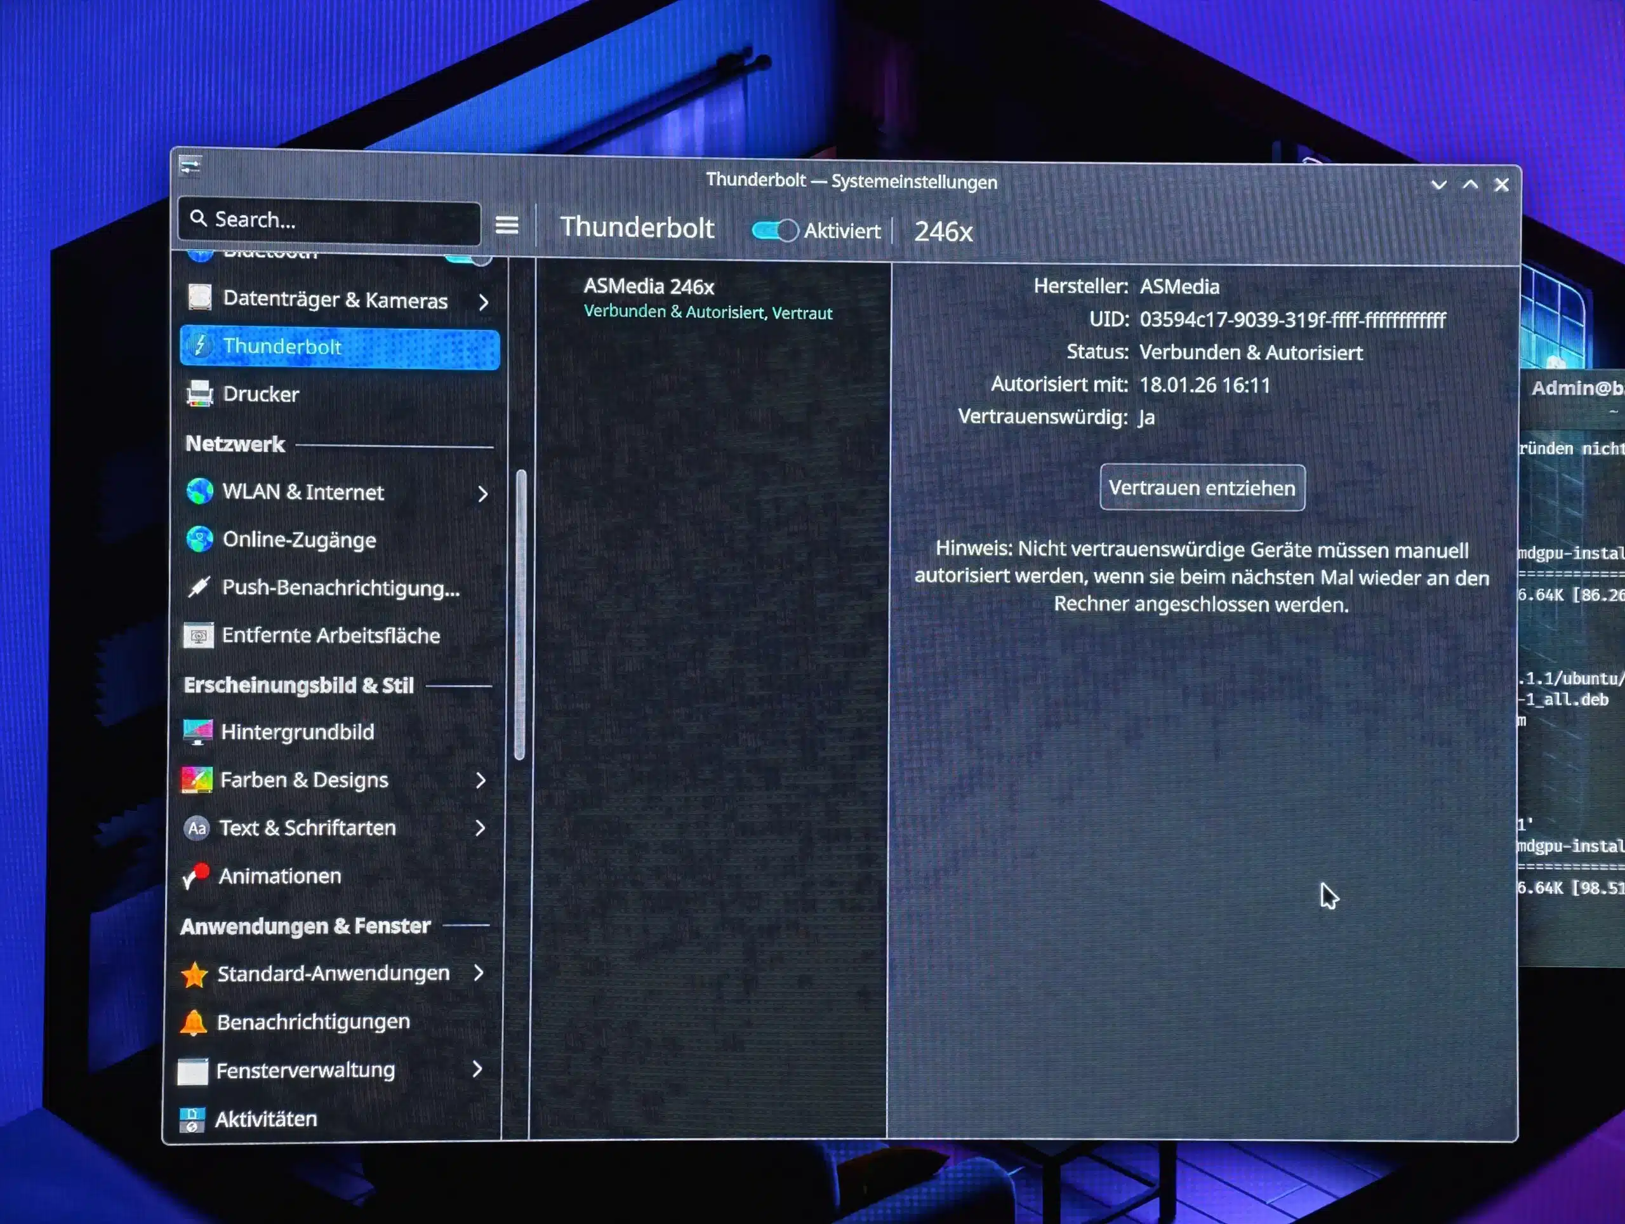The width and height of the screenshot is (1625, 1224).
Task: Click the WLAN & Internet globe icon
Action: [x=199, y=491]
